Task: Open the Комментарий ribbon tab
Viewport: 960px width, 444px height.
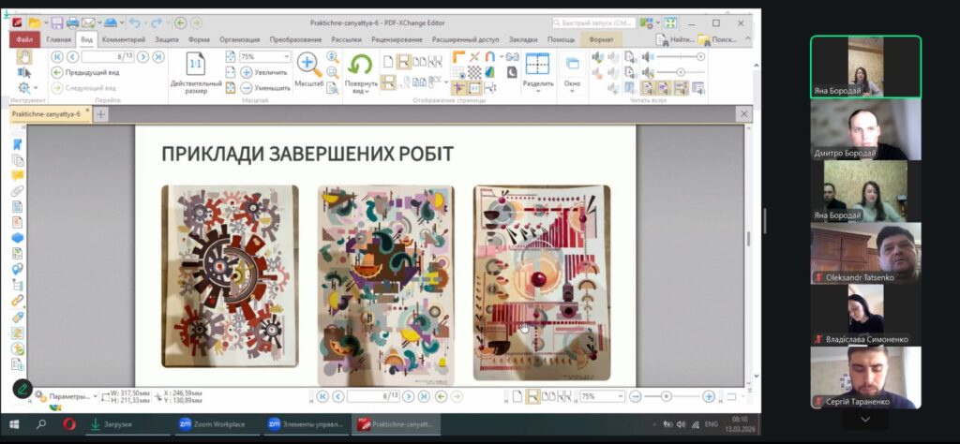Action: point(124,39)
